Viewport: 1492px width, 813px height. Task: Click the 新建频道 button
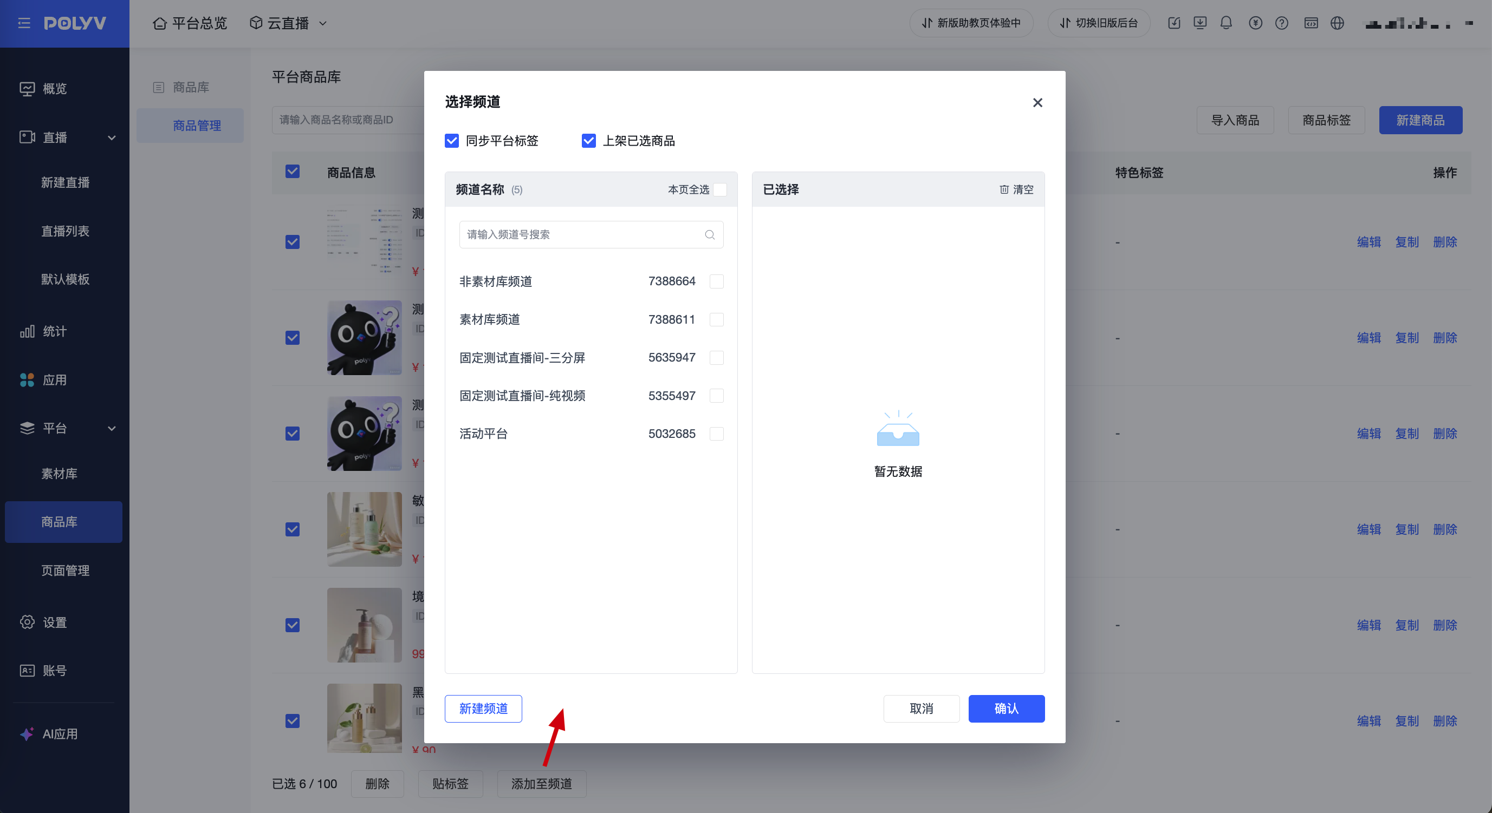[483, 709]
